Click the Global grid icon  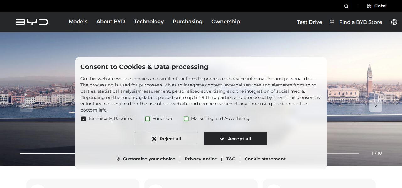point(369,6)
